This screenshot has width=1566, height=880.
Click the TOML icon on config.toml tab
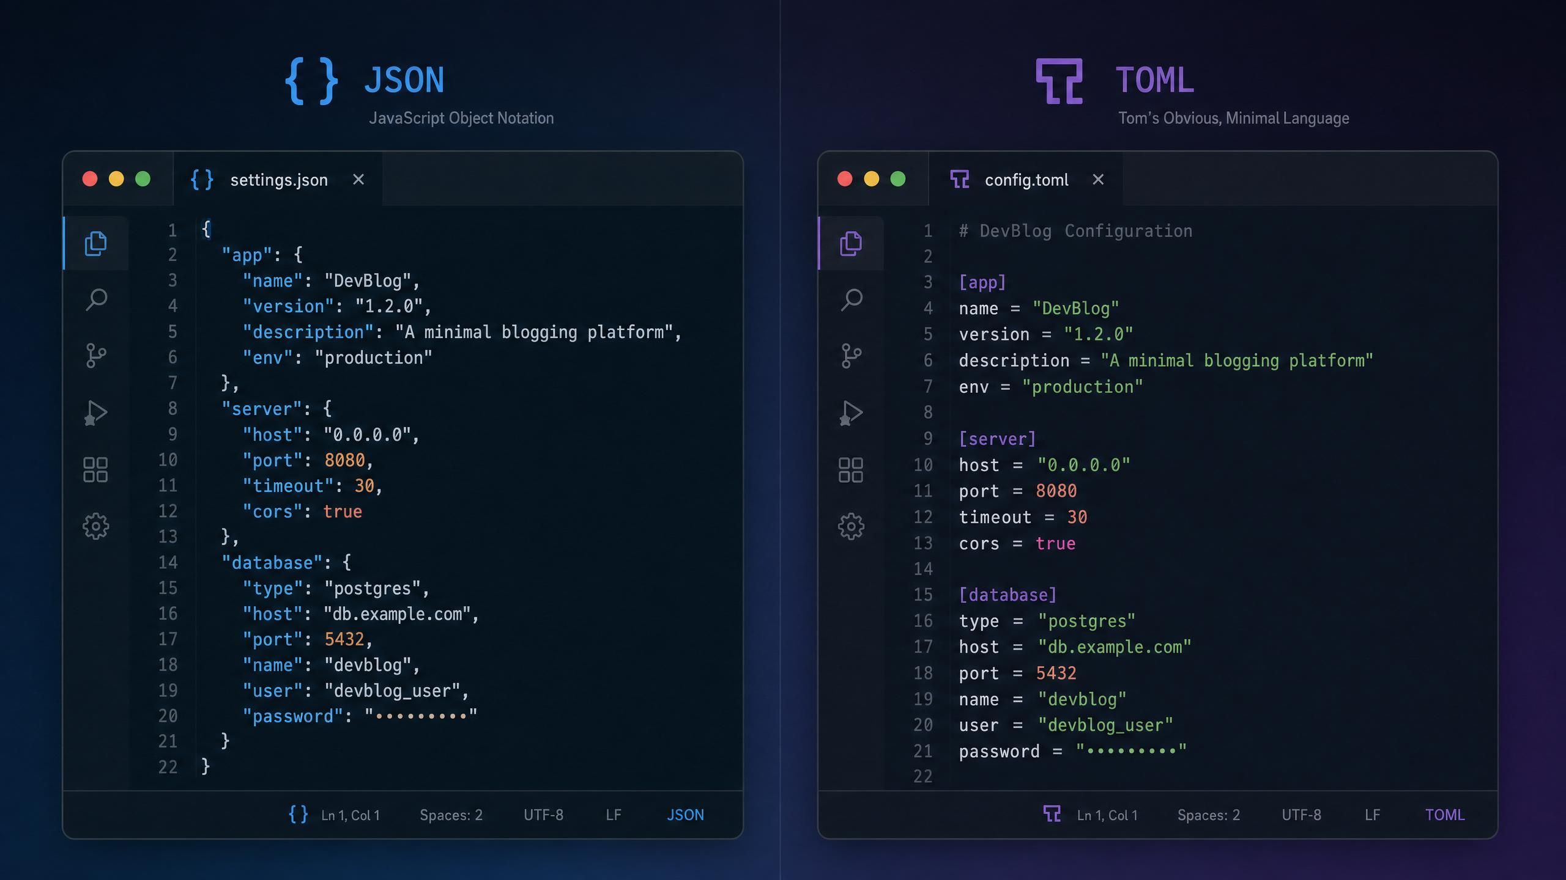tap(959, 180)
